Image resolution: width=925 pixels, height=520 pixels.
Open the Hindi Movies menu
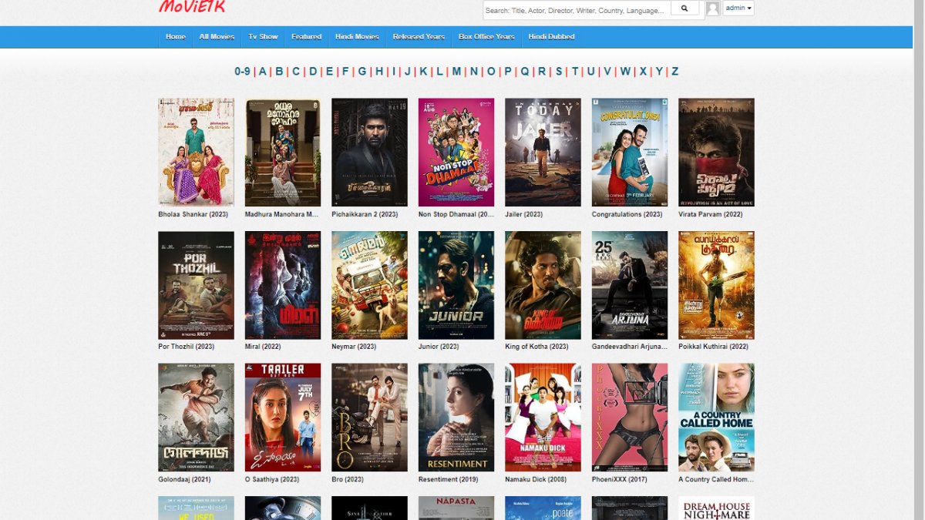357,37
